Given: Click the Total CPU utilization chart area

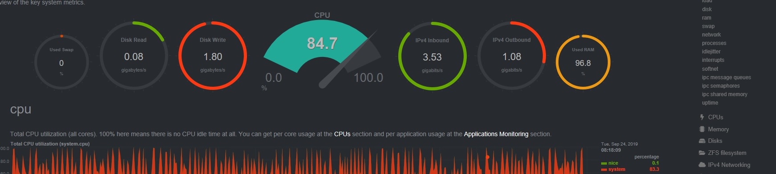Looking at the screenshot, I should (298, 161).
